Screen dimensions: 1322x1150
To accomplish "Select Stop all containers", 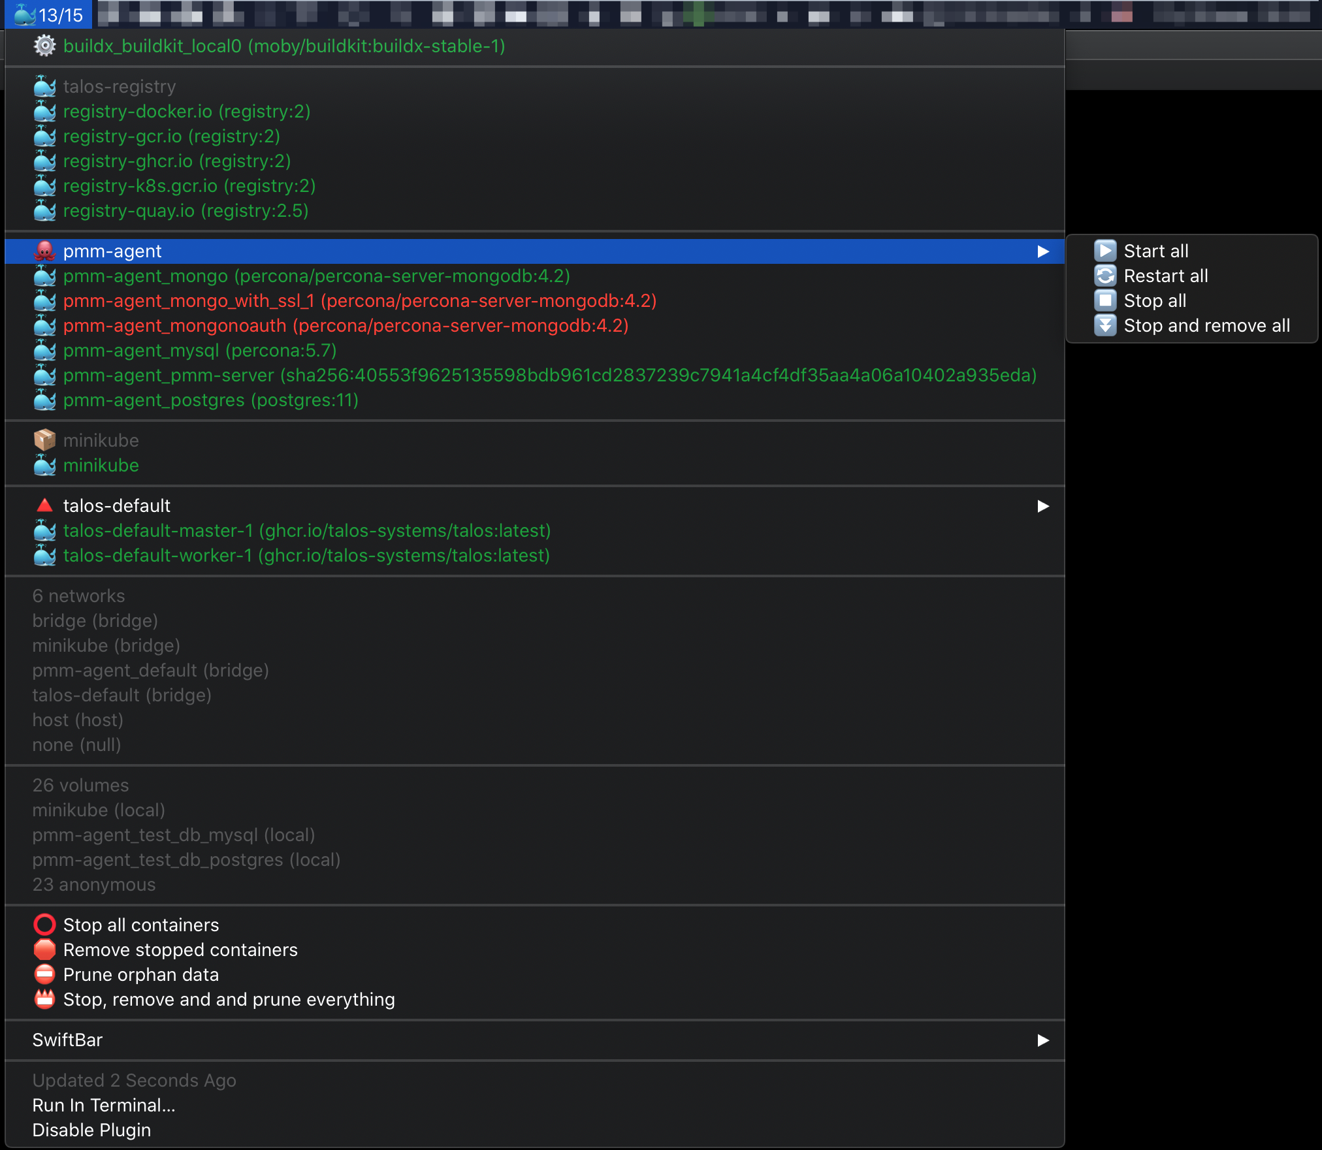I will 535,925.
